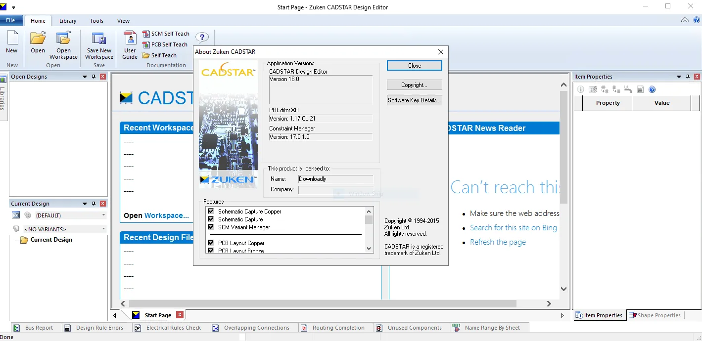The image size is (702, 341).
Task: Click the variants icon beside <NO VARIANTS>
Action: tap(16, 229)
